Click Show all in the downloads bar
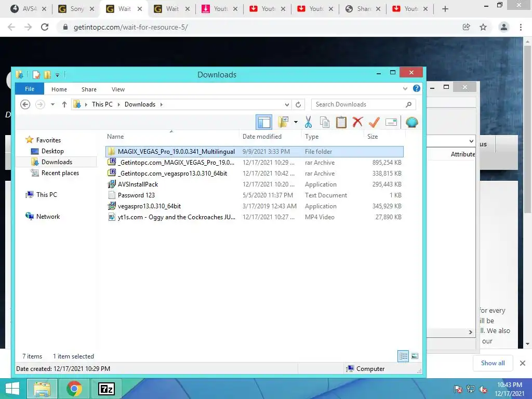Screen dimensions: 532x399 (x=493, y=363)
